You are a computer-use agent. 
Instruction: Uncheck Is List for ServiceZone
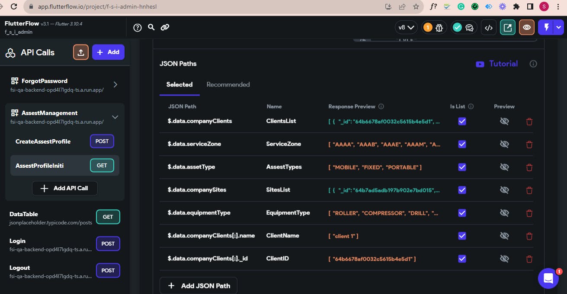tap(462, 144)
